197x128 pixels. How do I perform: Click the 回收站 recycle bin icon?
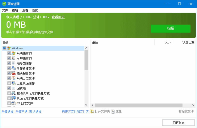[13, 88]
